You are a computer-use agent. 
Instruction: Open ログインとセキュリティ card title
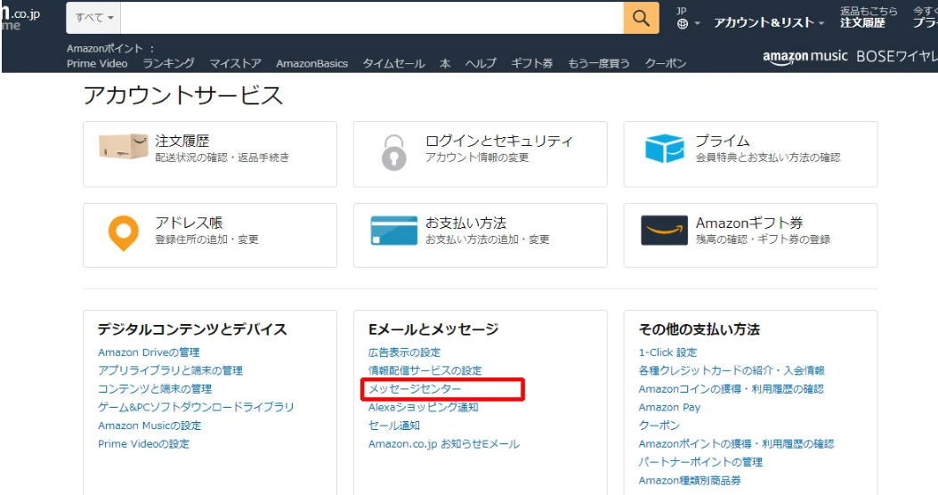pyautogui.click(x=499, y=142)
